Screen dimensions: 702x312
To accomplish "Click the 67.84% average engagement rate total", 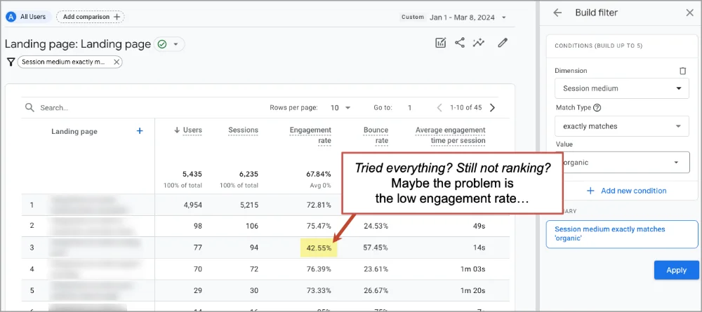I will pos(319,175).
